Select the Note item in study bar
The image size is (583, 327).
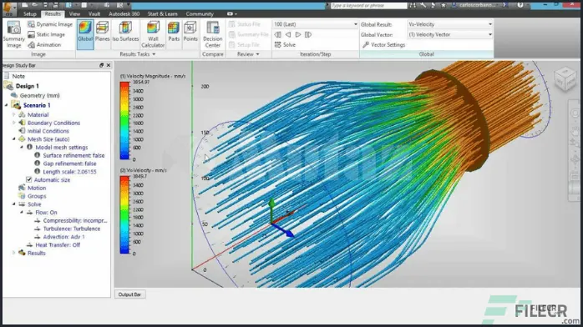(18, 76)
